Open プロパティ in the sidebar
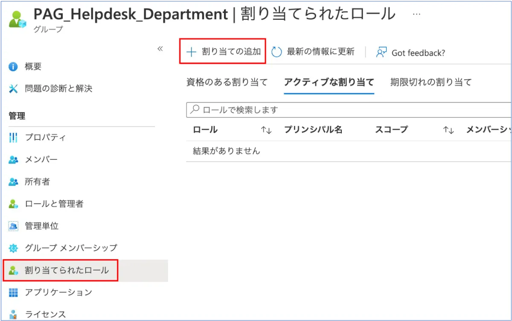The height and width of the screenshot is (321, 512). coord(45,137)
